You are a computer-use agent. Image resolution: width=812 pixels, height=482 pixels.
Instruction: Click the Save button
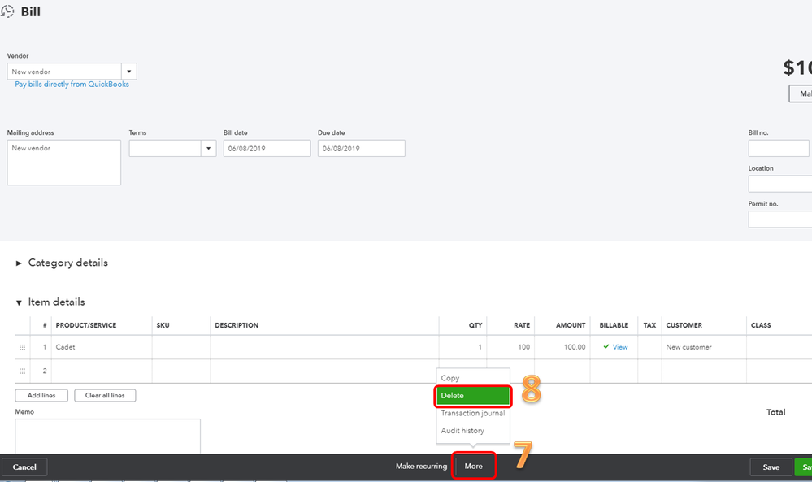tap(771, 467)
